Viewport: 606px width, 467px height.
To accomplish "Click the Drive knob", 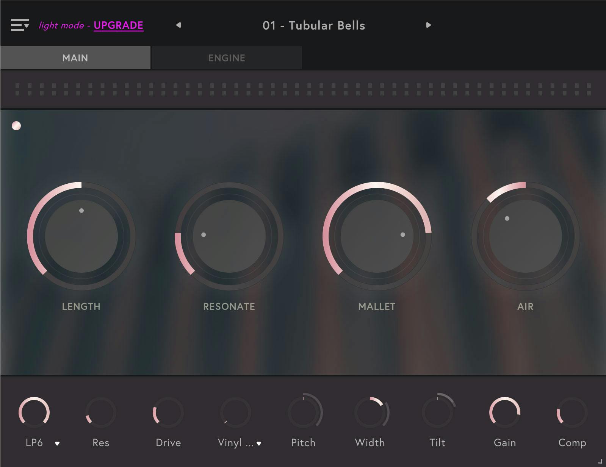I will pos(168,412).
